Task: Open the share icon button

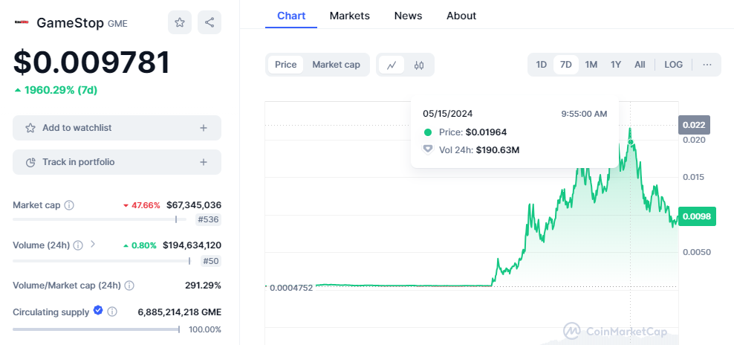Action: 210,22
